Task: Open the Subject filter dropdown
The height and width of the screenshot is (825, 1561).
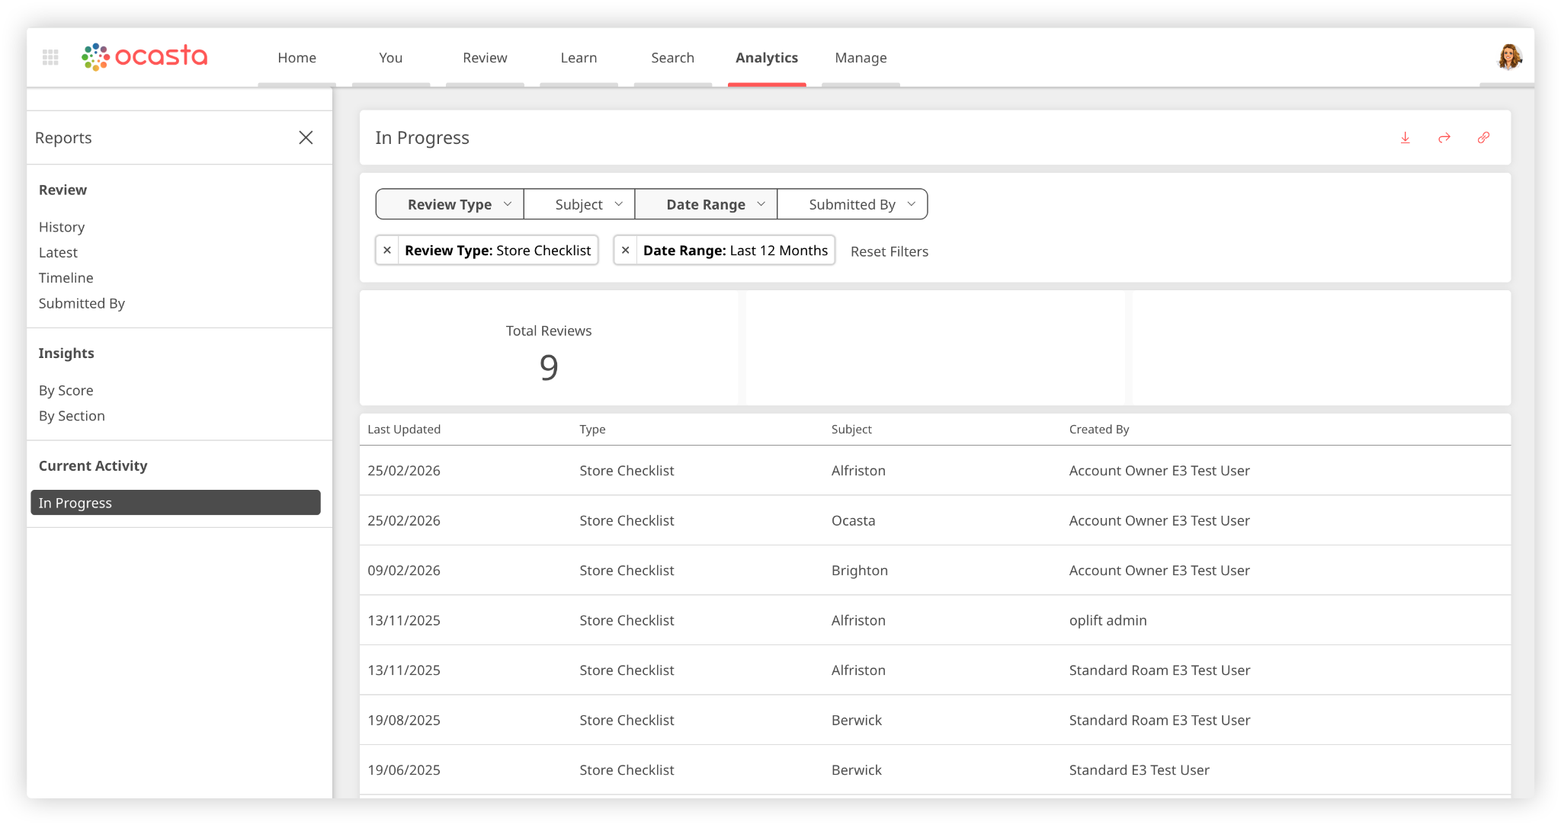Action: (x=579, y=204)
